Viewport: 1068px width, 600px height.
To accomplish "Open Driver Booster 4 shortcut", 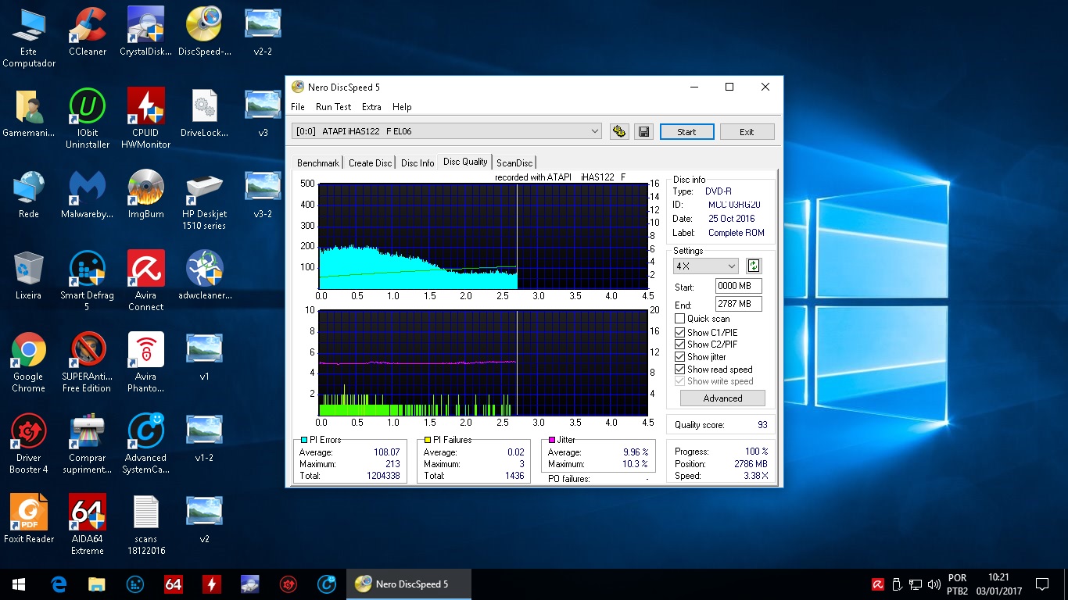I will (29, 444).
